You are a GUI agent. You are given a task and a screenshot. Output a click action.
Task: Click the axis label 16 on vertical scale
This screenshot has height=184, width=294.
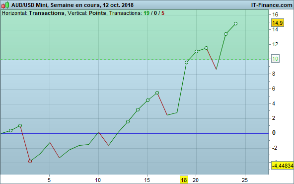click(275, 14)
